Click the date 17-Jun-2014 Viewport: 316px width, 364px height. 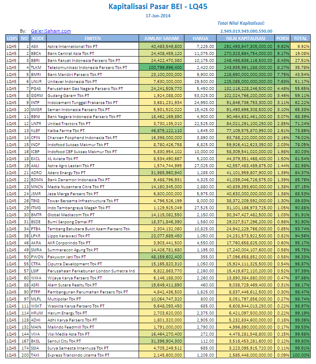[158, 16]
